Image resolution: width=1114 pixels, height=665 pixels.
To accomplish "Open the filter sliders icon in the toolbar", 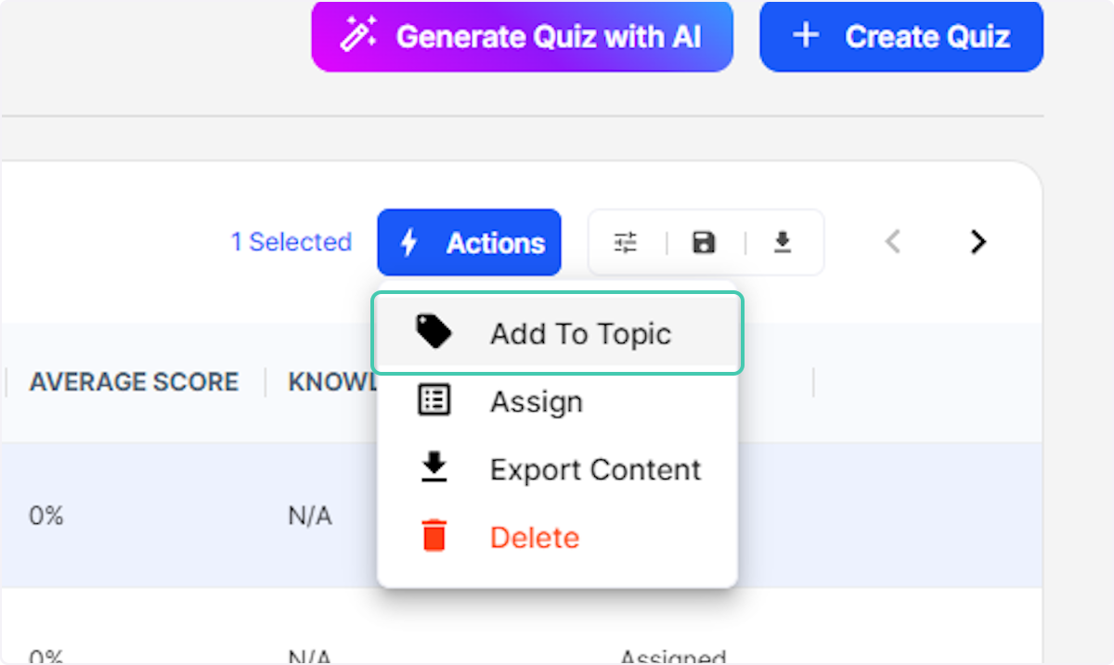I will click(628, 242).
